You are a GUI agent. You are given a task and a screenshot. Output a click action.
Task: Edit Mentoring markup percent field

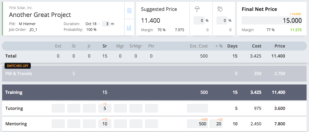click(x=216, y=124)
